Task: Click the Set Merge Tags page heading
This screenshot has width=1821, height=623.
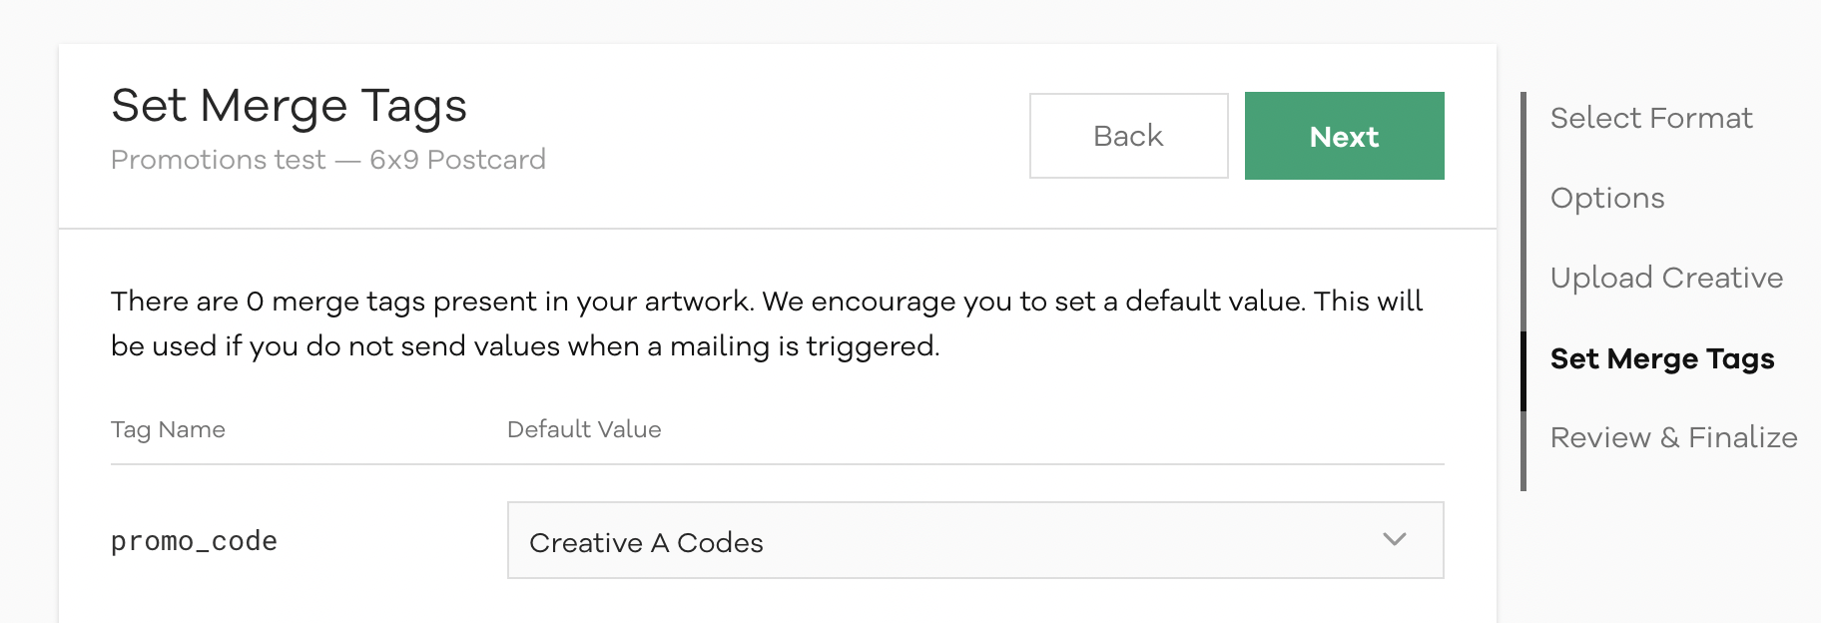Action: point(290,106)
